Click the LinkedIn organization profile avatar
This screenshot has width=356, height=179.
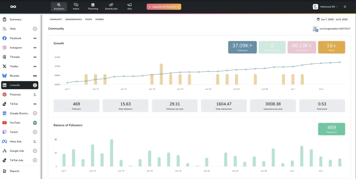(x=315, y=29)
